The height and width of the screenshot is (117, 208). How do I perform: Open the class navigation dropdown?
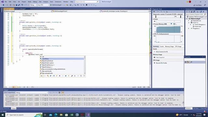tap(76, 11)
